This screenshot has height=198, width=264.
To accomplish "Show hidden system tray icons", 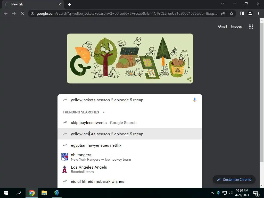I will 212,193.
